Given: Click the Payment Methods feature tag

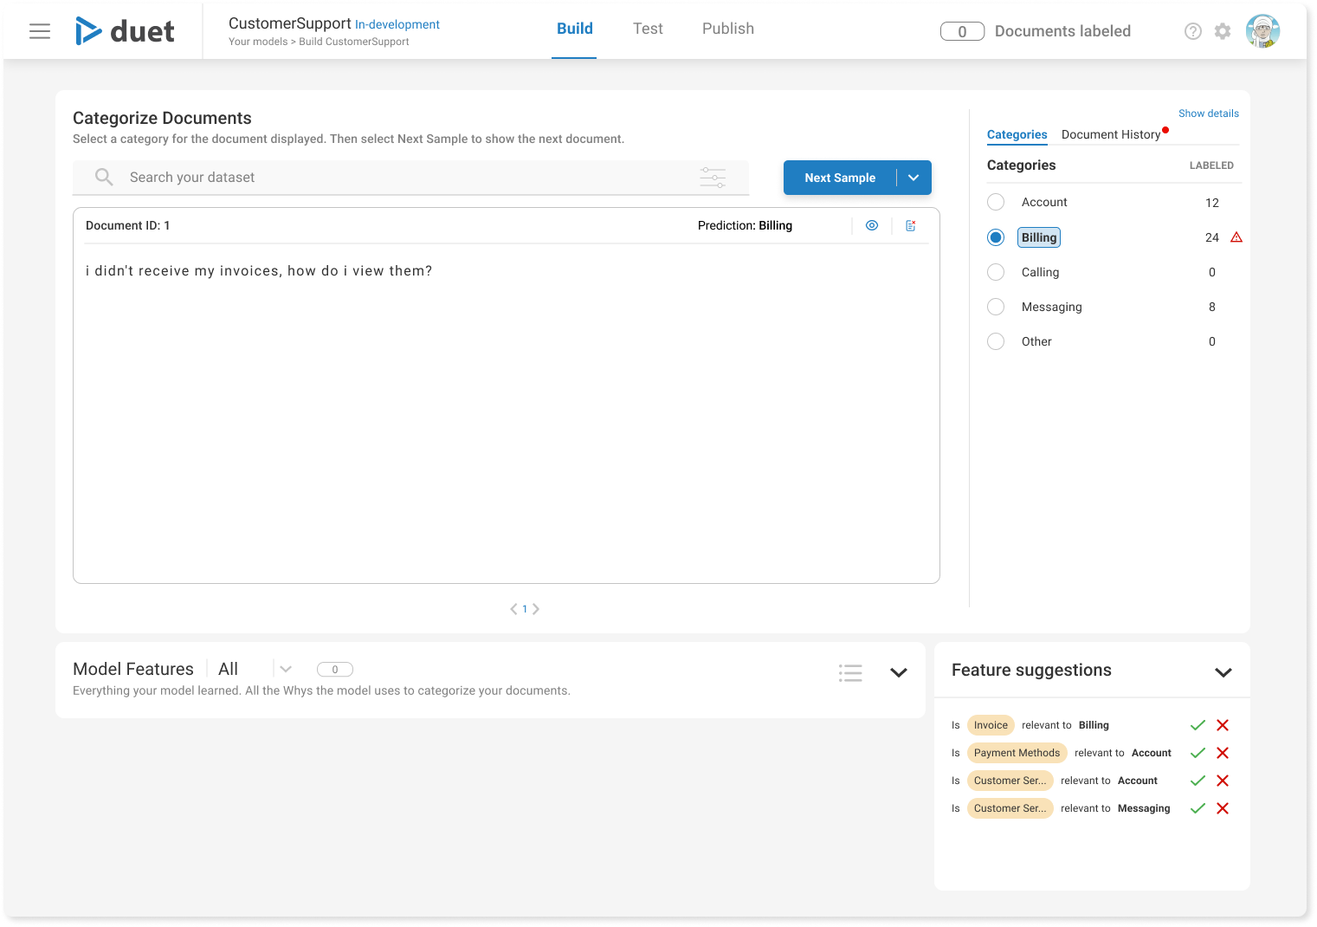Looking at the screenshot, I should point(1017,753).
